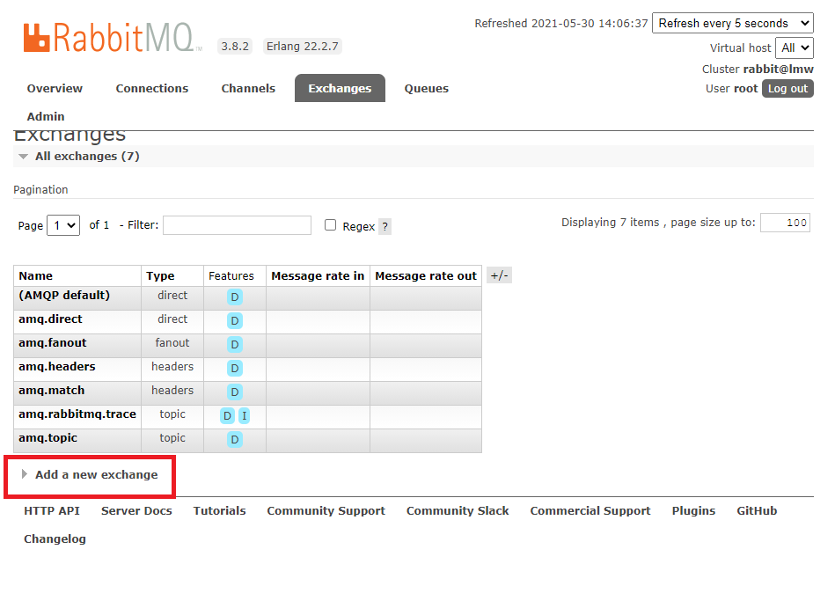Screen dimensions: 835x608
Task: Toggle the Regex checkbox
Action: pos(330,225)
